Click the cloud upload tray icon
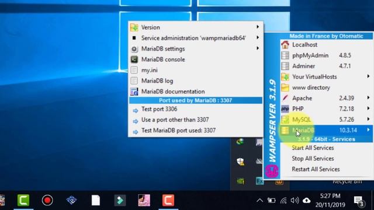The image size is (374, 210). 306,201
